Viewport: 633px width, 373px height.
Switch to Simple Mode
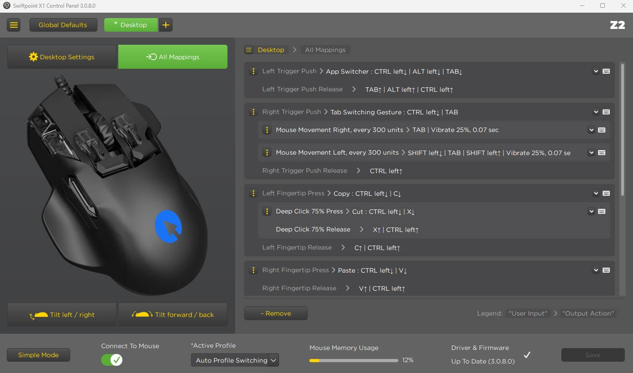tap(39, 355)
